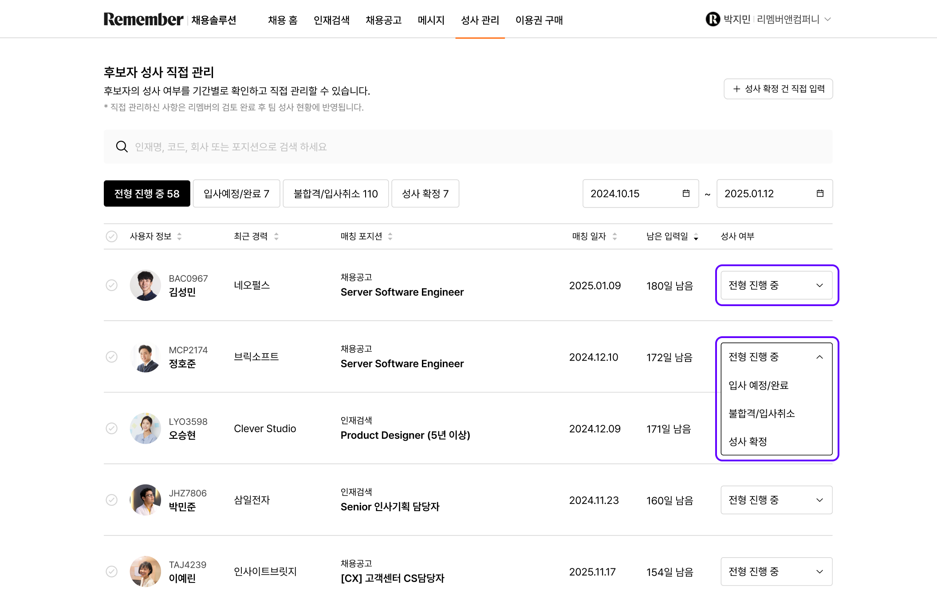Click the candidate search input field
Viewport: 937px width, 606px height.
point(355,146)
